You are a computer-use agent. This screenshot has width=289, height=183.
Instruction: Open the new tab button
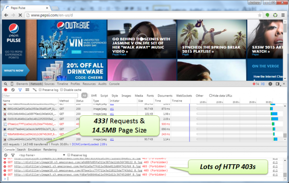pos(55,8)
